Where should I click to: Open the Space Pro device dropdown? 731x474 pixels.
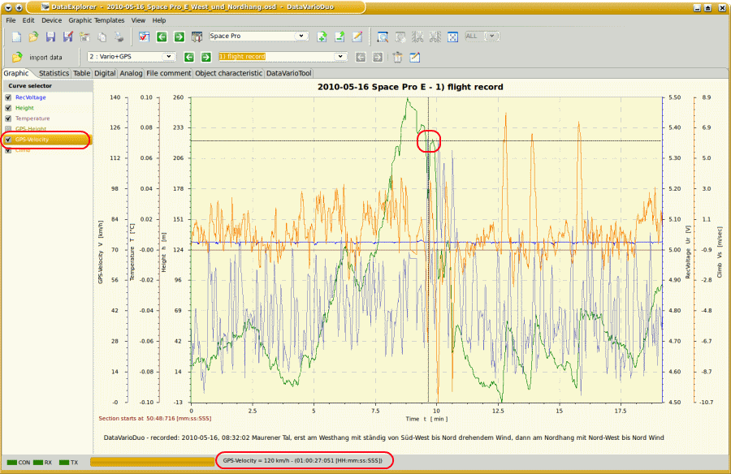[x=301, y=37]
